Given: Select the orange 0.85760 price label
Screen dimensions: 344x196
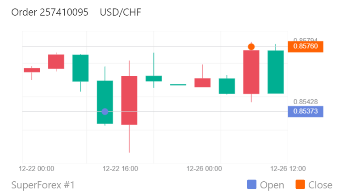Looking at the screenshot, I should click(x=306, y=46).
